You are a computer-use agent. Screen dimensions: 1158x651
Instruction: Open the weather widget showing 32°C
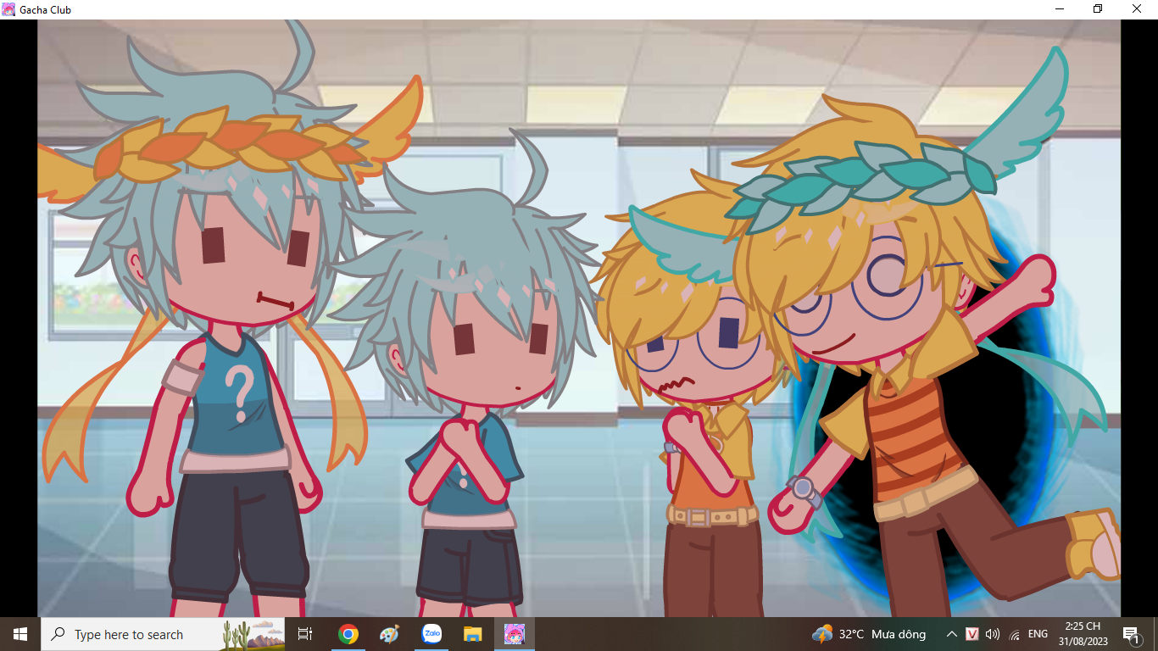(x=869, y=634)
